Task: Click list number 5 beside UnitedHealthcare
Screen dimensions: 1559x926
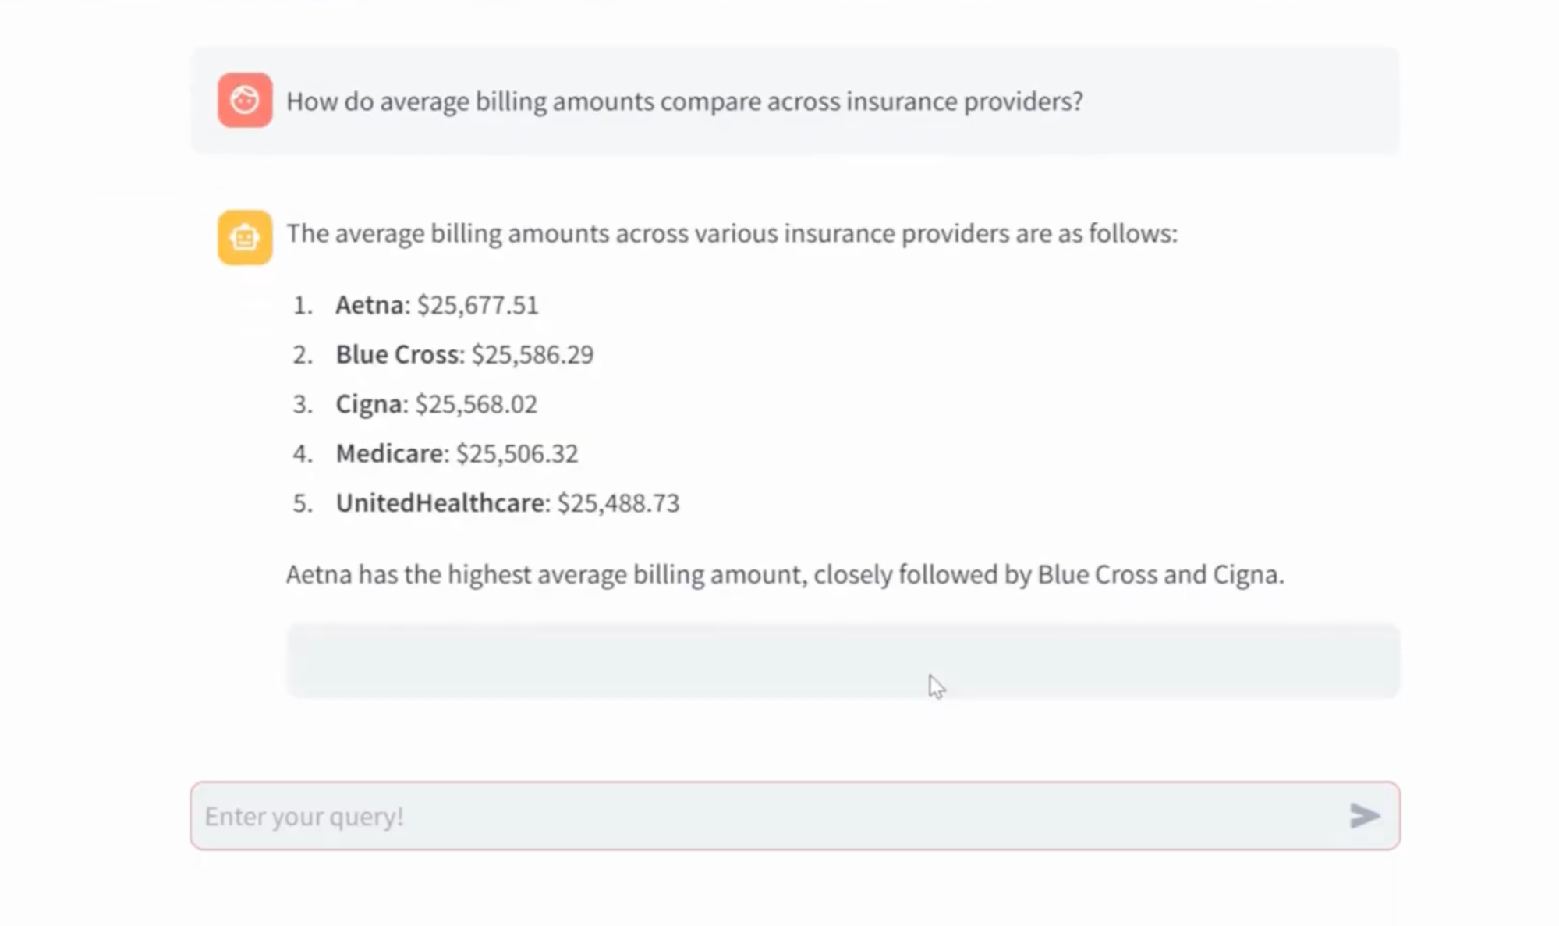Action: click(303, 503)
